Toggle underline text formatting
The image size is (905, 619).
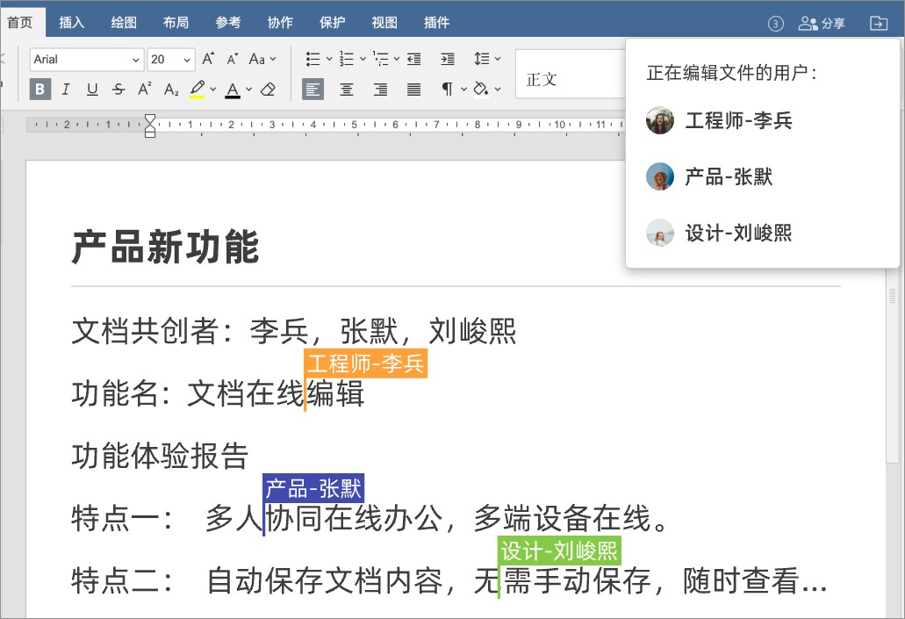92,89
